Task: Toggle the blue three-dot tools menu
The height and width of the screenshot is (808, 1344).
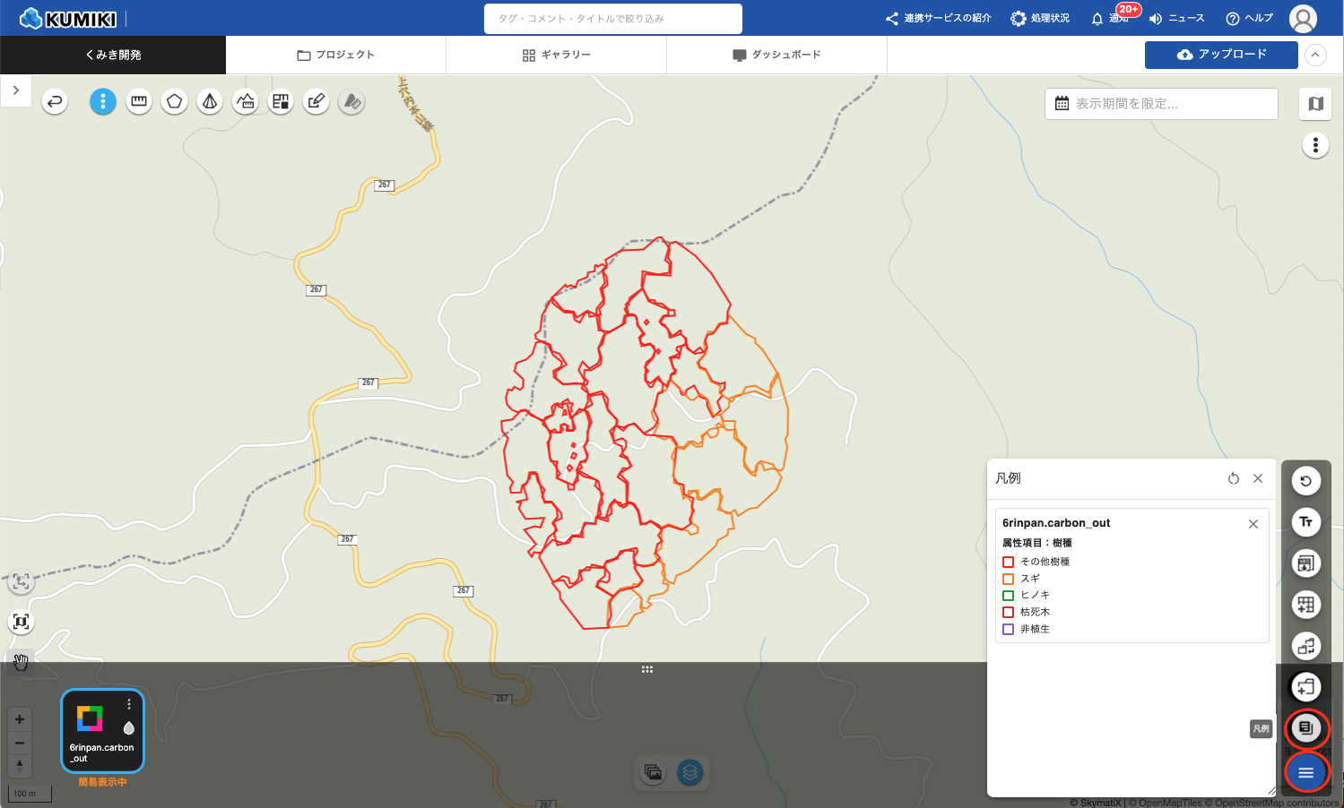Action: tap(103, 102)
